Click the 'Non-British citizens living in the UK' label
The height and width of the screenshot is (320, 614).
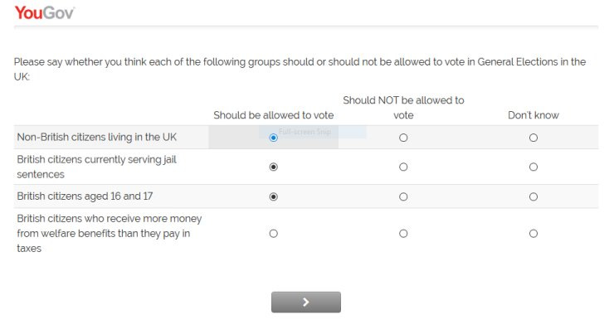(x=97, y=138)
